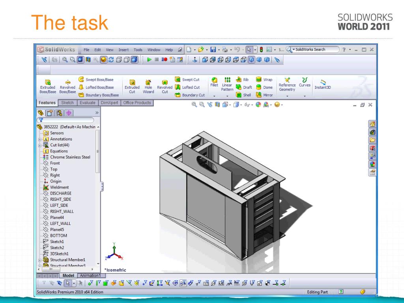
Task: Open dropdown under Reference Geometry
Action: tap(287, 96)
